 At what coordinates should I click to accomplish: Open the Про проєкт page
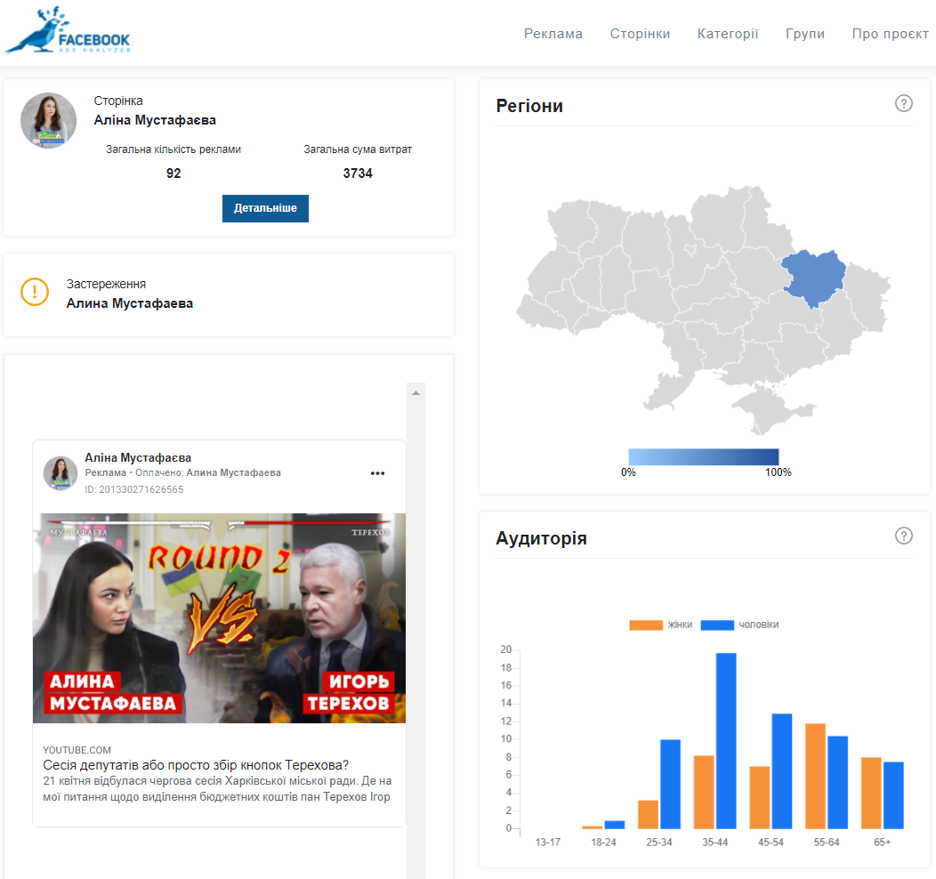click(890, 34)
